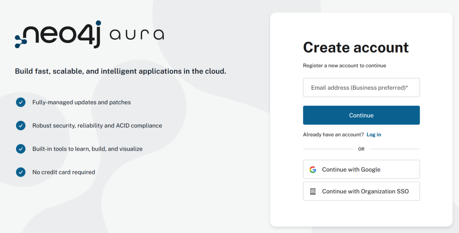Image resolution: width=459 pixels, height=233 pixels.
Task: Choose Continue with Organization SSO text
Action: click(x=365, y=191)
